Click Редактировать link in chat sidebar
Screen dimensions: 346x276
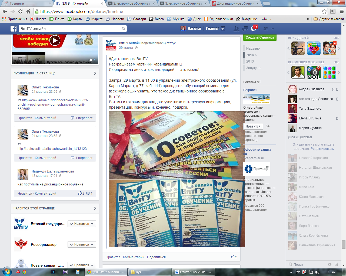click(322, 149)
